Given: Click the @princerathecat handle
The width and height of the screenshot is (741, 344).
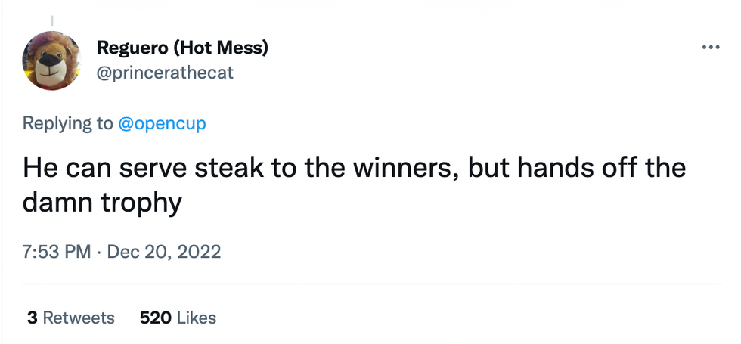Looking at the screenshot, I should 165,73.
